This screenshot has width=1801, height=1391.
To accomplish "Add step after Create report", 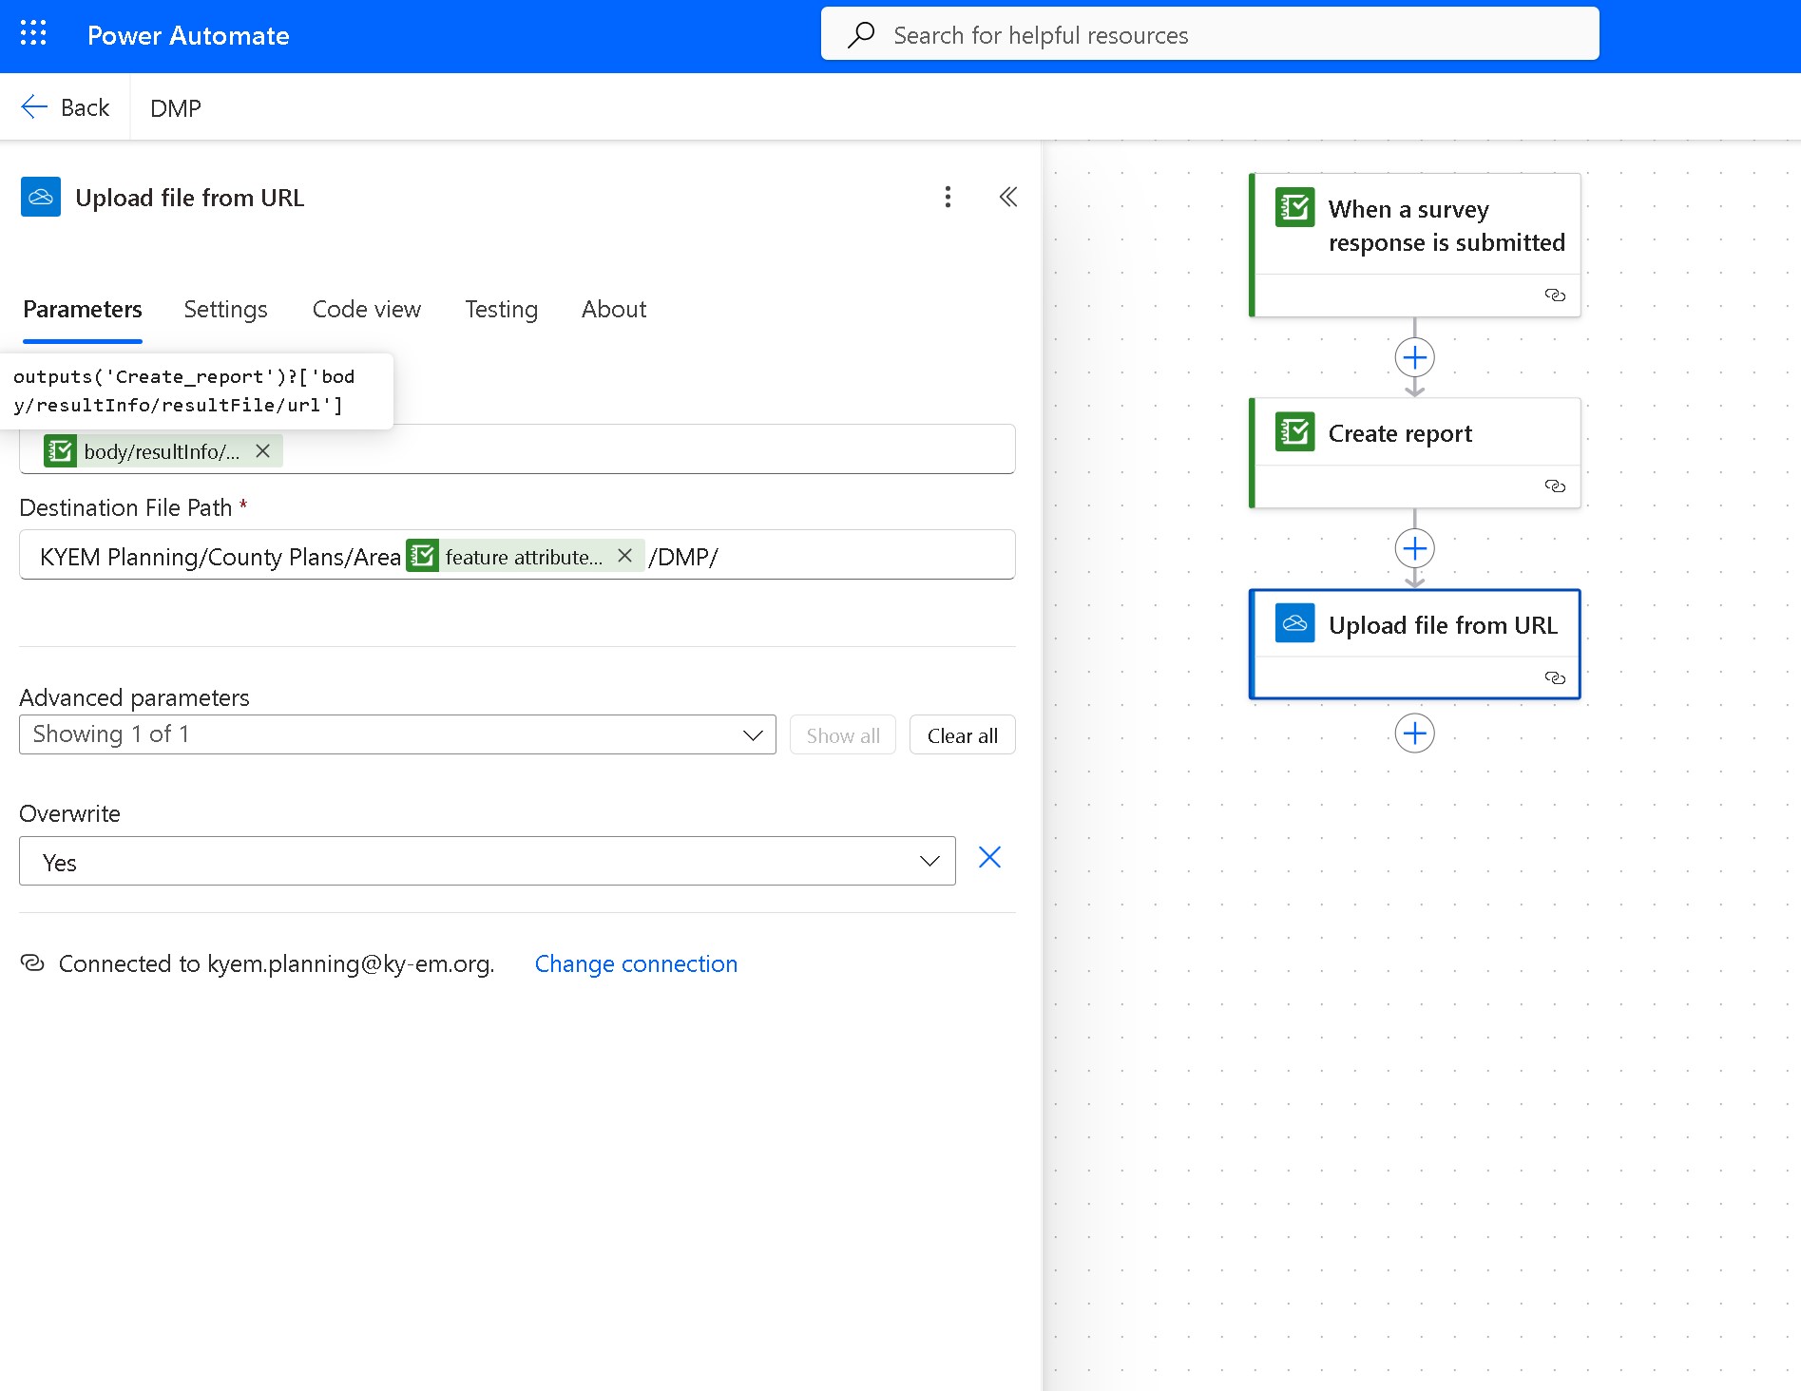I will click(1414, 548).
